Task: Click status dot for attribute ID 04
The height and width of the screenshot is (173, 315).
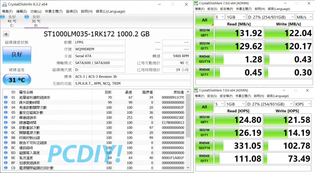Action: click(6, 107)
